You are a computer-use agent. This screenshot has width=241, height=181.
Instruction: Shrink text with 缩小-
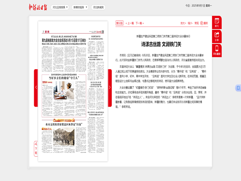click(190, 23)
